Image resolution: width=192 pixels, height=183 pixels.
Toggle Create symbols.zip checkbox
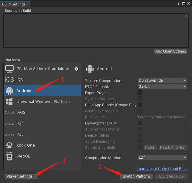[140, 111]
